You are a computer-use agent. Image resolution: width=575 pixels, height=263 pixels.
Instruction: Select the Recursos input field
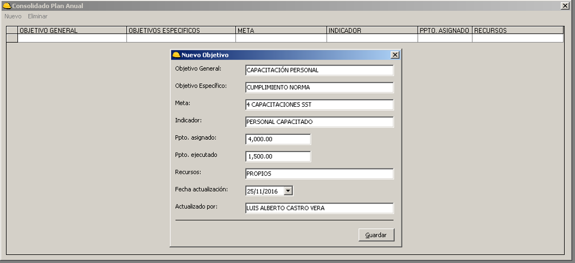tap(319, 174)
